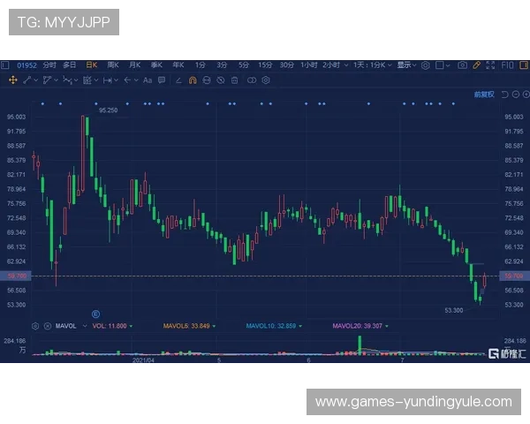Open chart settings gear icon
530x424 pixels.
click(425, 64)
